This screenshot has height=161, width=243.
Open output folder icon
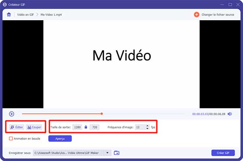click(117, 153)
